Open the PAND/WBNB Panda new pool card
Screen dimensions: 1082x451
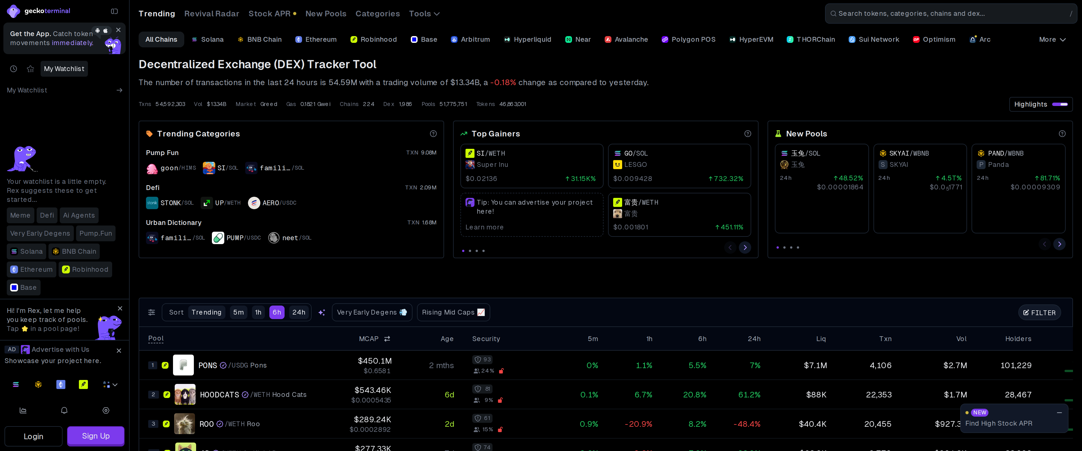click(1018, 188)
